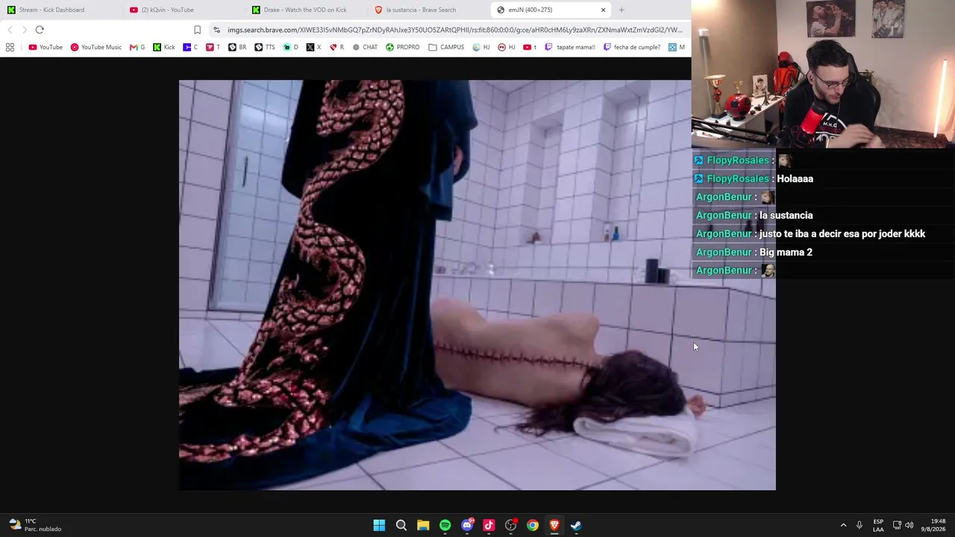Open the Gmail G bookmark
The width and height of the screenshot is (955, 537).
[137, 47]
